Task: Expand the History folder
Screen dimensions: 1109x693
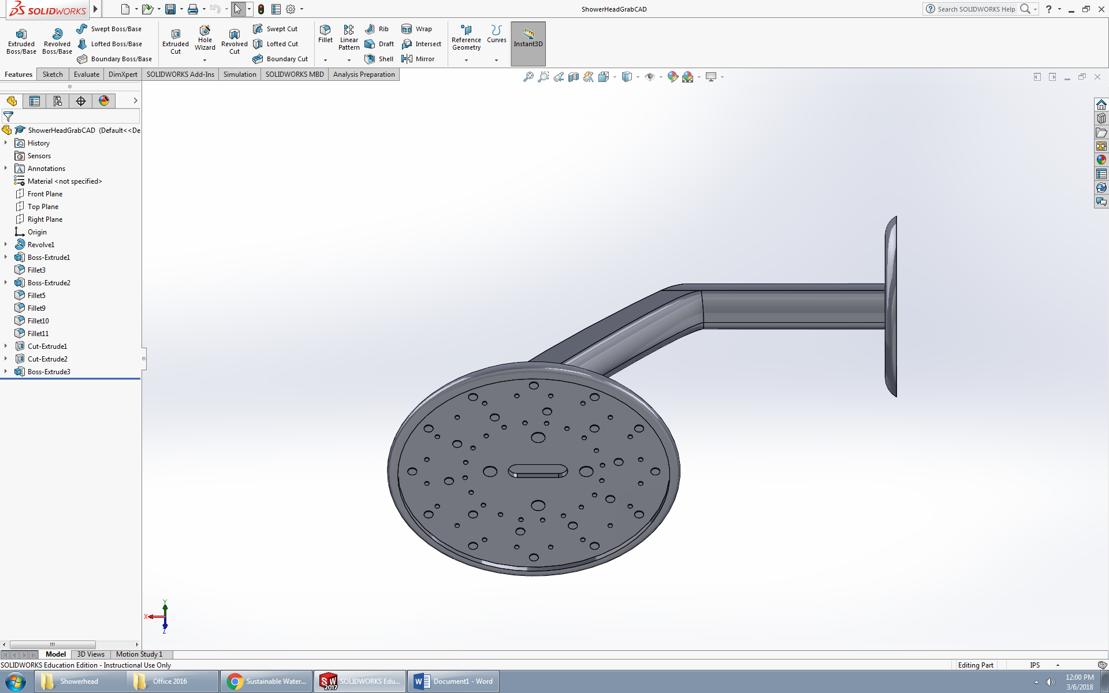Action: (x=6, y=143)
